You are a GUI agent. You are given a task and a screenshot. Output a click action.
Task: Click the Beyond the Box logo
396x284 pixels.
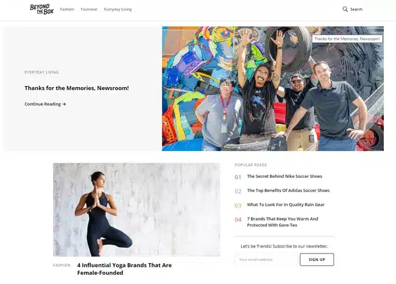[x=41, y=9]
